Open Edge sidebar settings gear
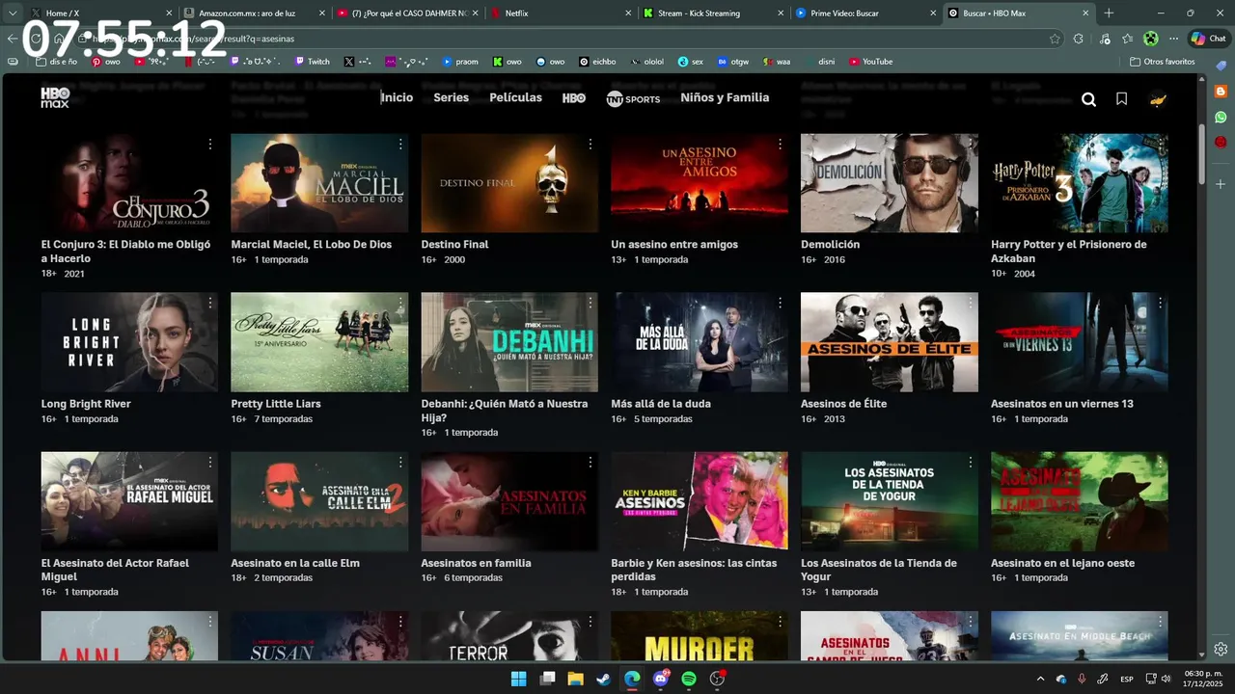The image size is (1235, 694). coord(1221,649)
